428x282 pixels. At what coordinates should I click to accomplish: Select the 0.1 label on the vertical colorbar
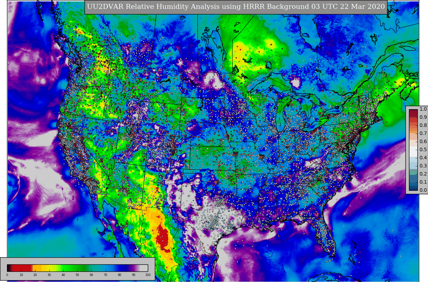[x=423, y=182]
